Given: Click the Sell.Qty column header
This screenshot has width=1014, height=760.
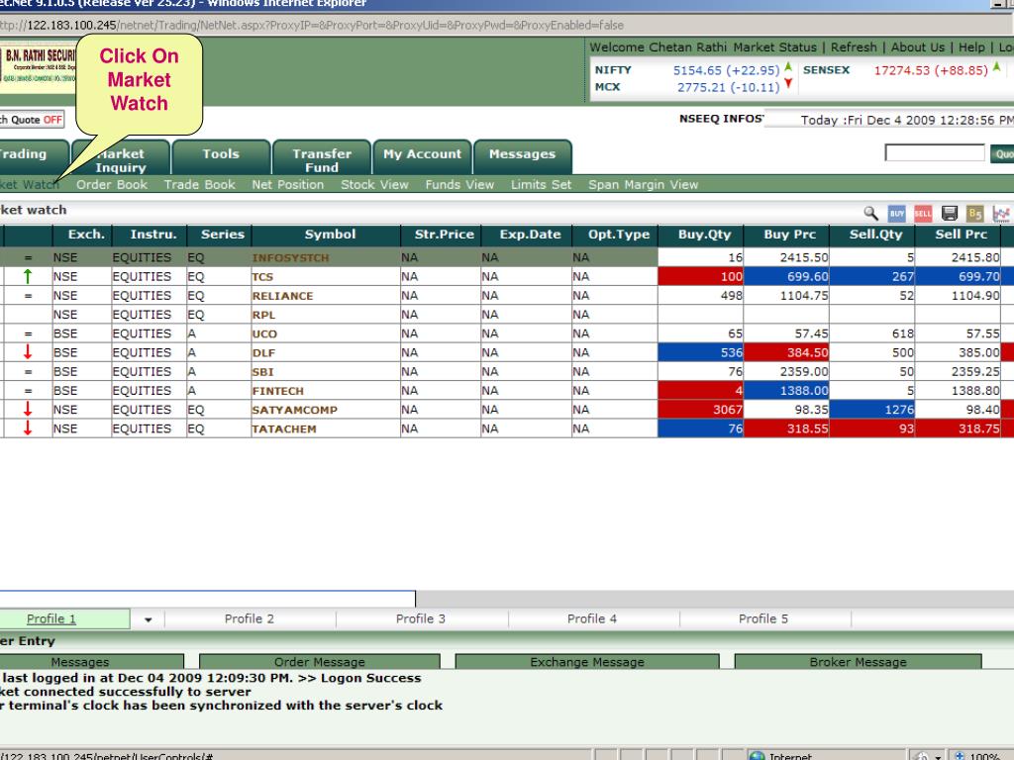Looking at the screenshot, I should [872, 235].
